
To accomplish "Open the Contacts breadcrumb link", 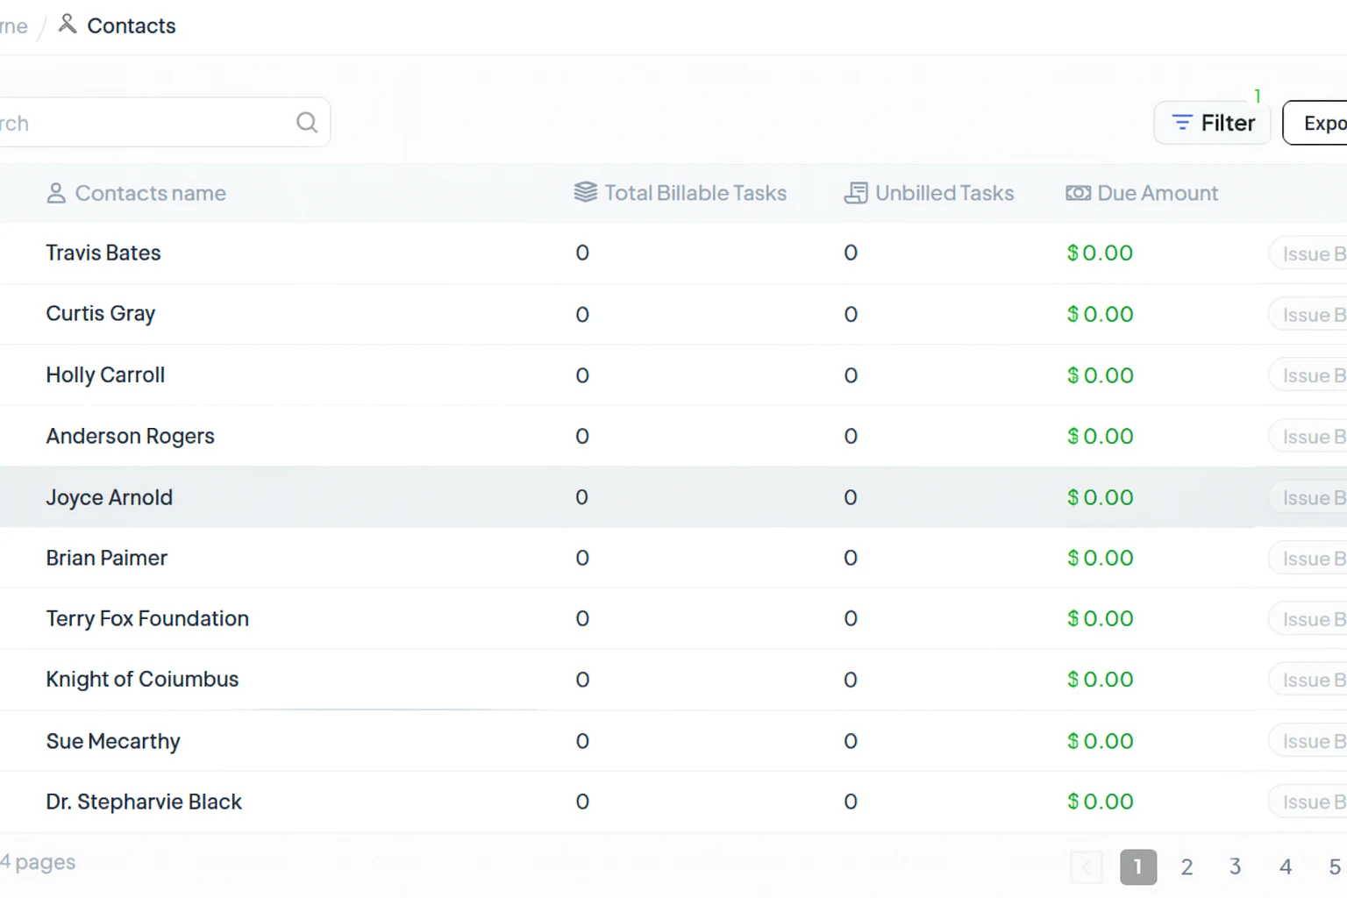I will click(131, 26).
